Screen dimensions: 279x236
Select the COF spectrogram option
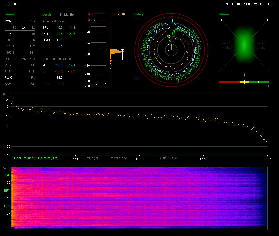tap(7, 206)
